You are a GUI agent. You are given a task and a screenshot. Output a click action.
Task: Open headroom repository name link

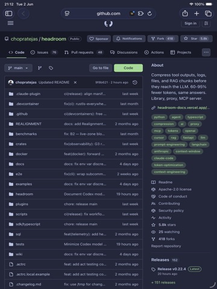point(54,39)
